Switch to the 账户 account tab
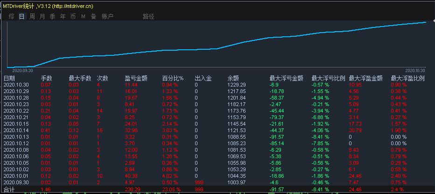This screenshot has height=194, width=435. click(x=108, y=17)
